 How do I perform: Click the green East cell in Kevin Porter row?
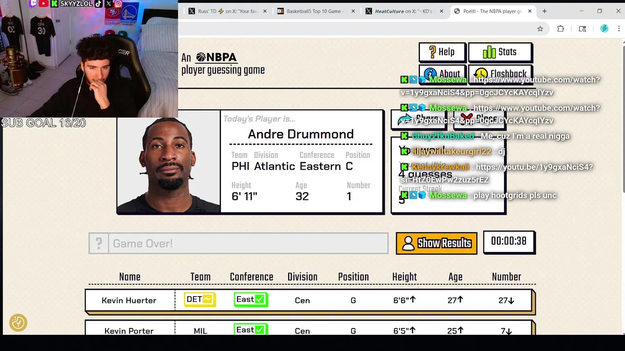(250, 330)
